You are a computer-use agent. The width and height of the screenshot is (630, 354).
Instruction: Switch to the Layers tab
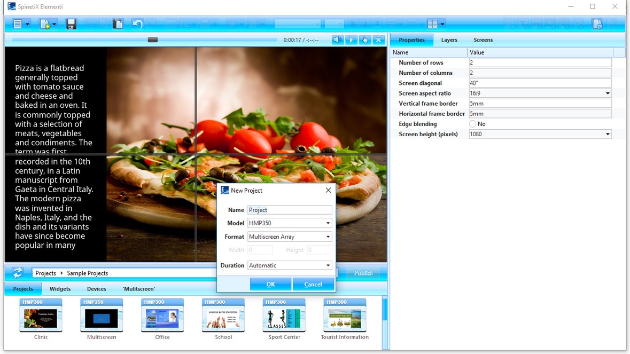[449, 40]
